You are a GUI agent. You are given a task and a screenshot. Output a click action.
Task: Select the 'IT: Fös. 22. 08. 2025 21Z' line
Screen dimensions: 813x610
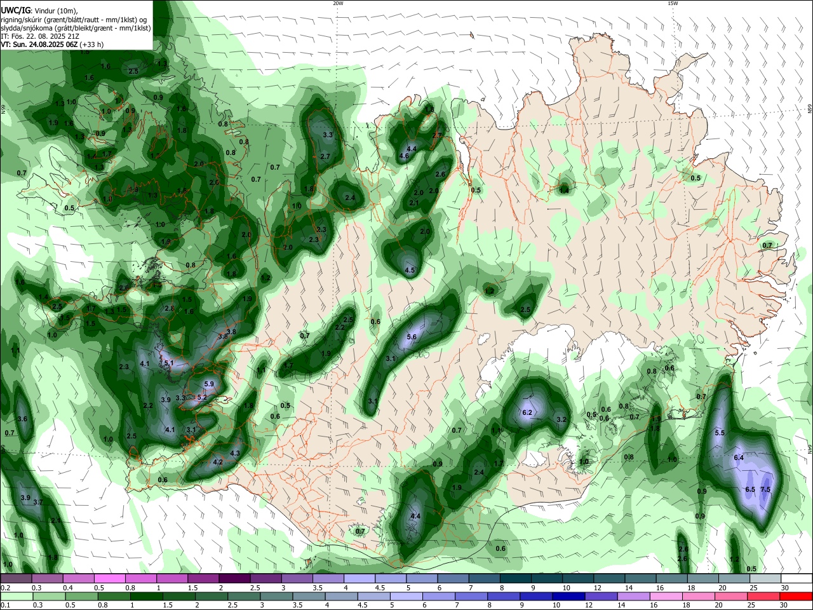pyautogui.click(x=40, y=36)
